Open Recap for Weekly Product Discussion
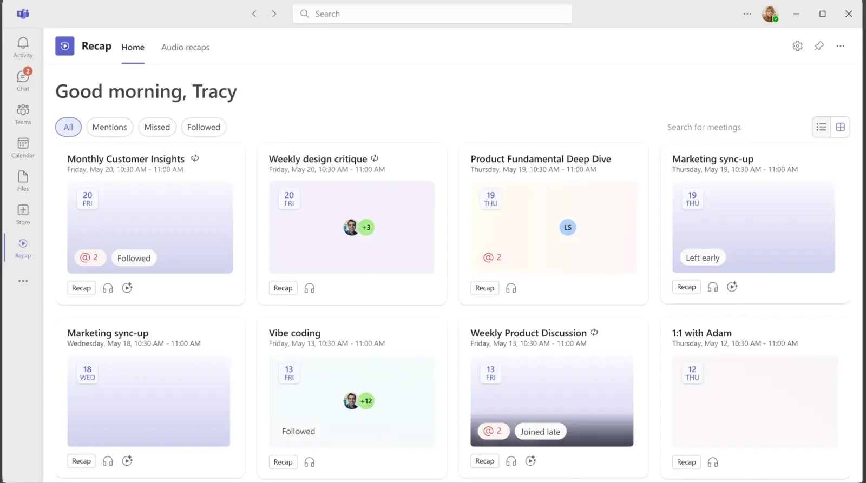The height and width of the screenshot is (483, 866). tap(484, 461)
